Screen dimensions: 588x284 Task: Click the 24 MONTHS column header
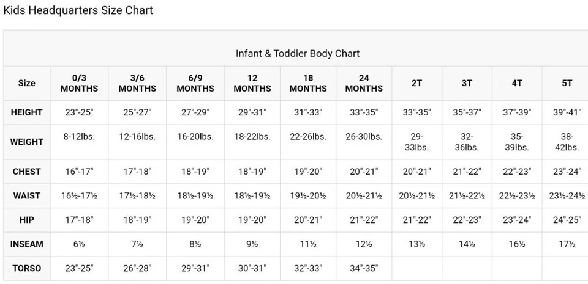click(x=364, y=83)
